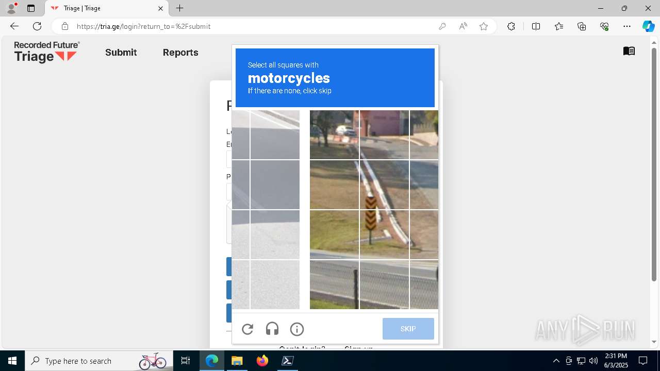Open Microsoft Edge from the taskbar
Screen dimensions: 660x371
coord(212,361)
